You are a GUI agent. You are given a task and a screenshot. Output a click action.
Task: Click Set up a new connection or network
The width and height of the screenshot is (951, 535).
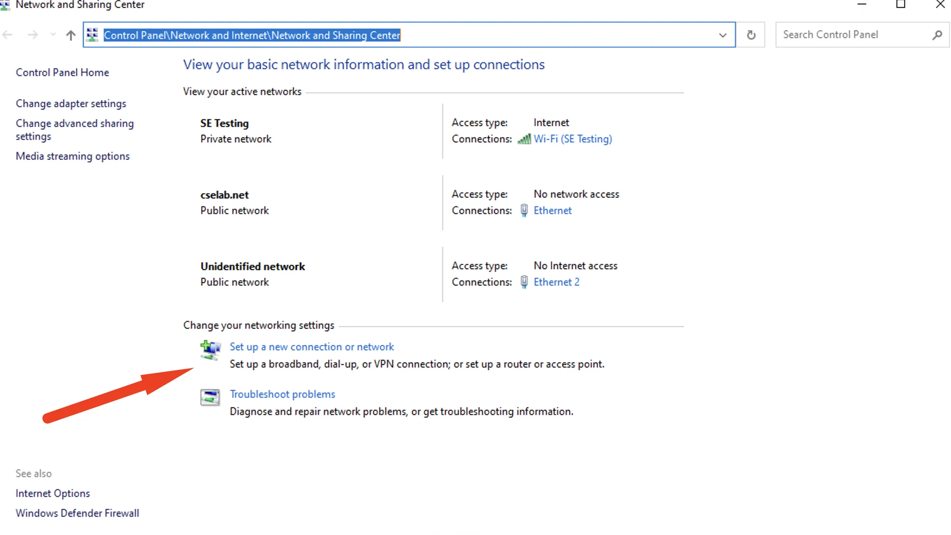[312, 347]
